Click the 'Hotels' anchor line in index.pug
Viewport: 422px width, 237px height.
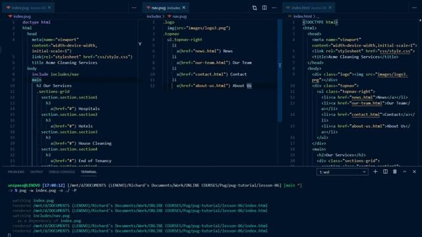click(x=72, y=126)
